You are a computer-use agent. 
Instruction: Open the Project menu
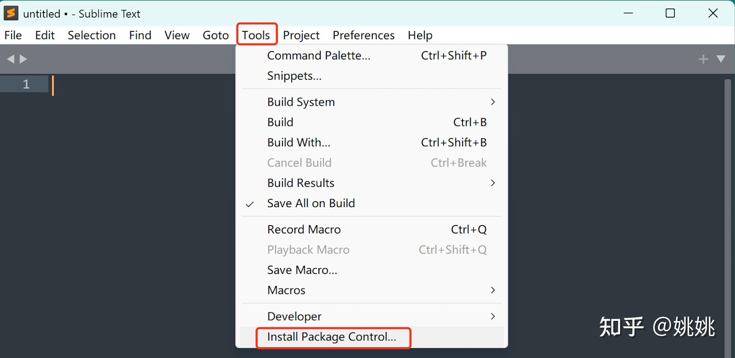(x=301, y=35)
